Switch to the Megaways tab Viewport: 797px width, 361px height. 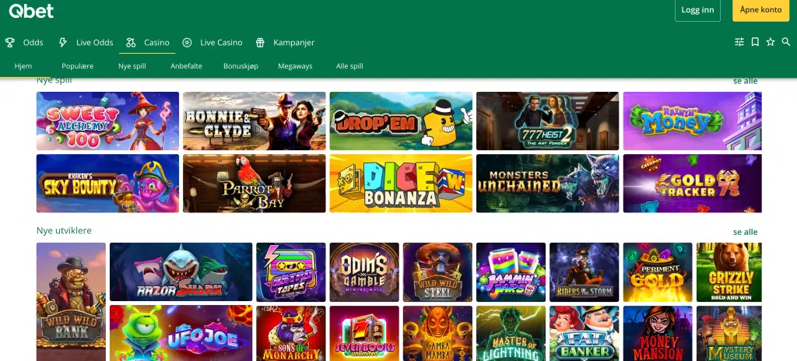point(295,66)
